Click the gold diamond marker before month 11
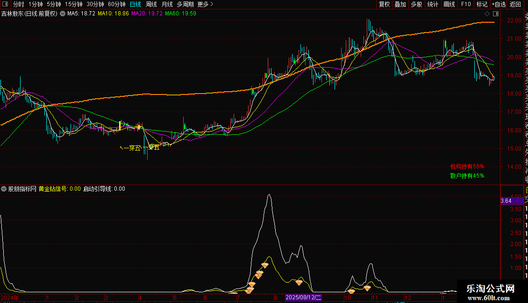 click(367, 288)
